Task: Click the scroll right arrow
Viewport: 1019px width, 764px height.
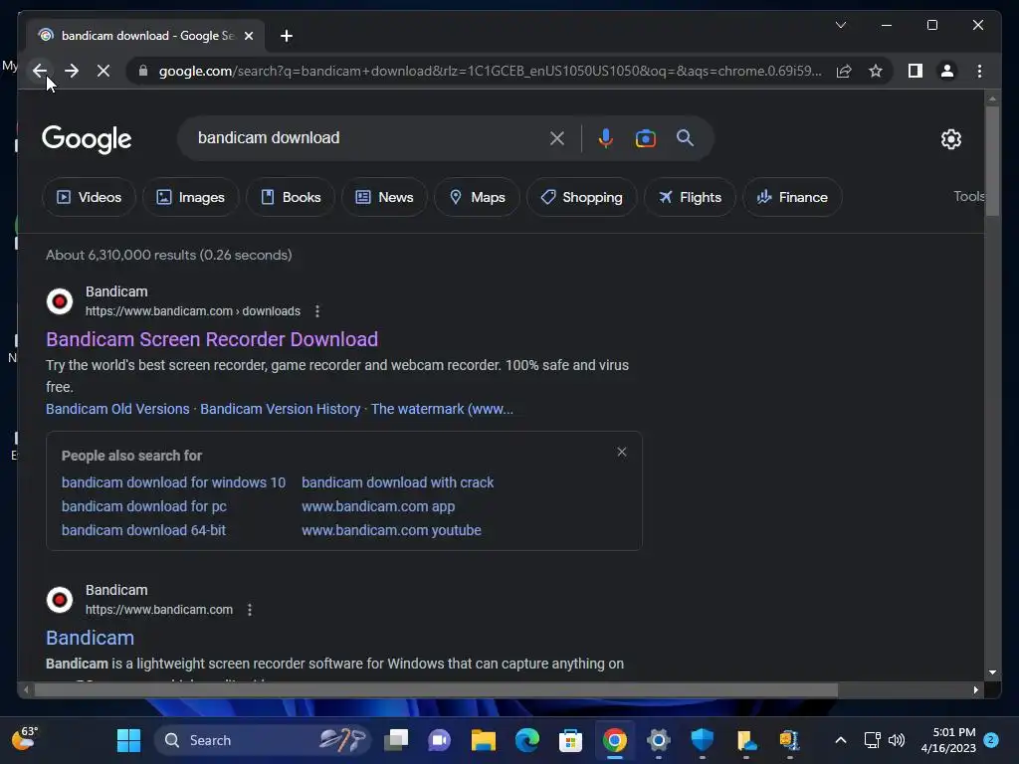Action: [975, 690]
